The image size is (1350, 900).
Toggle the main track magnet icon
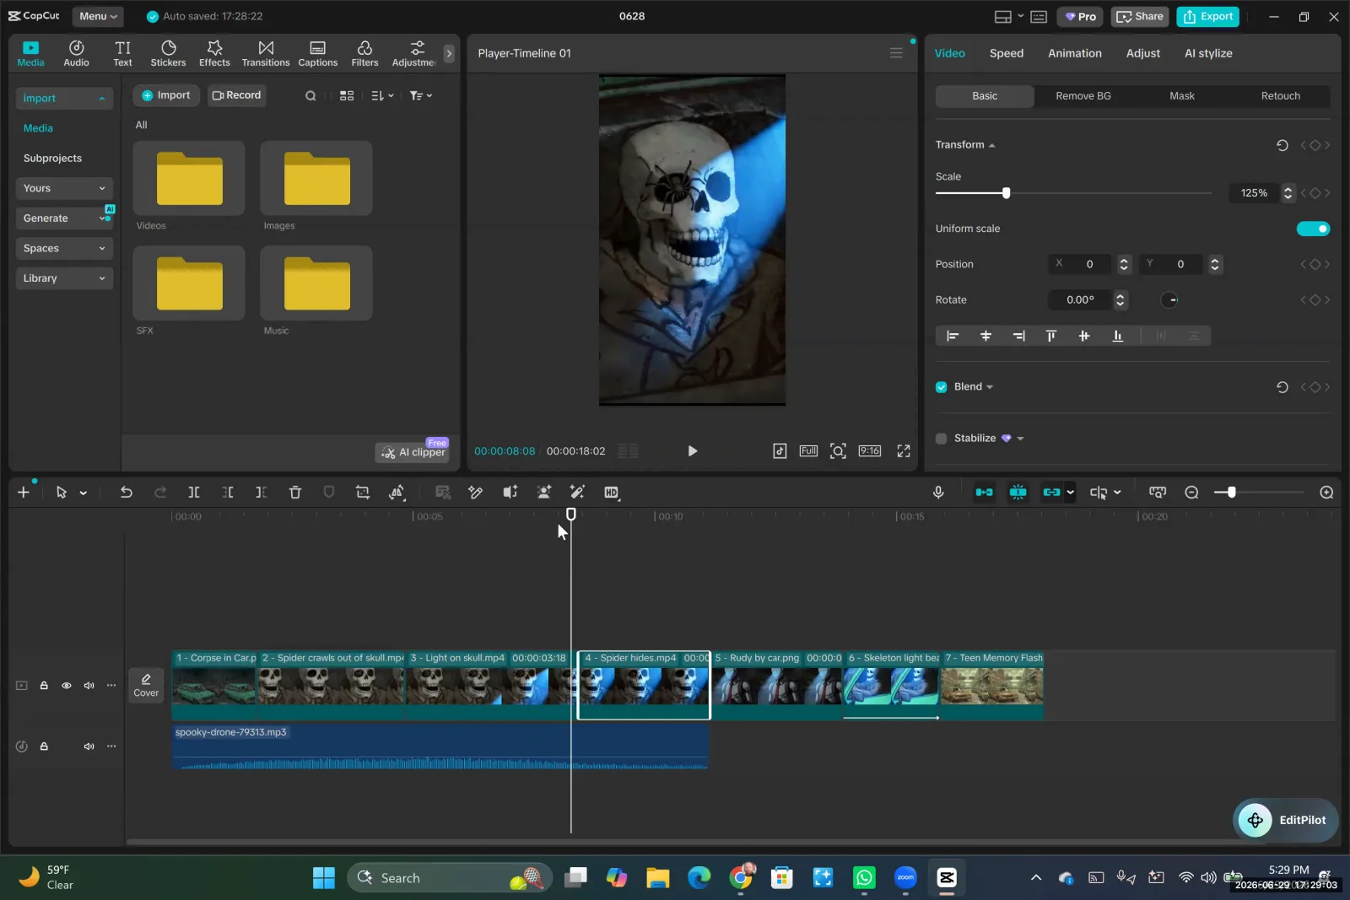pos(984,493)
